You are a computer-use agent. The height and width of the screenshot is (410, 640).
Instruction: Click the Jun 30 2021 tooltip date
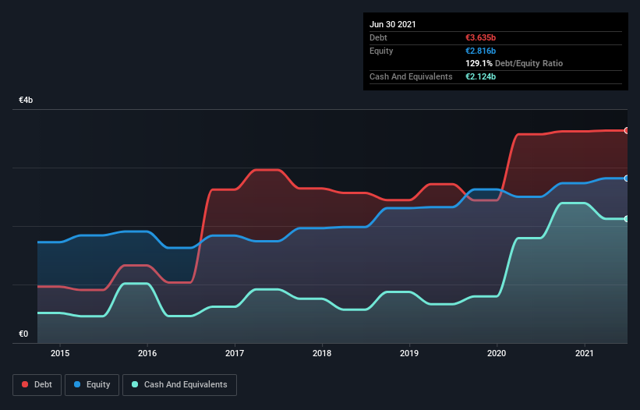click(393, 24)
